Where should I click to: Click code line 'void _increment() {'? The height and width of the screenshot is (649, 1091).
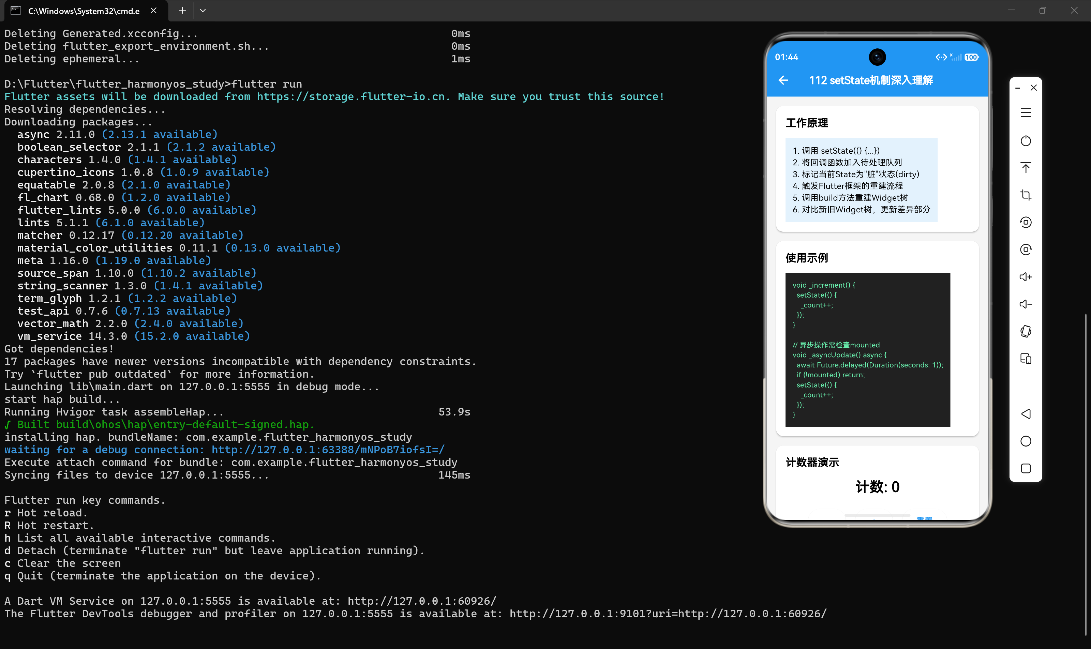824,285
